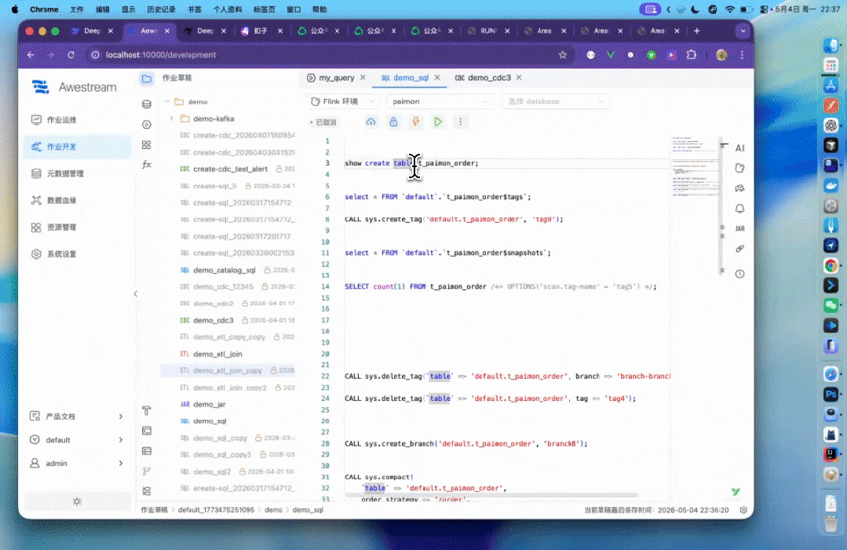The image size is (847, 550).
Task: Open the table grid icon in the lower side strip
Action: pyautogui.click(x=146, y=450)
